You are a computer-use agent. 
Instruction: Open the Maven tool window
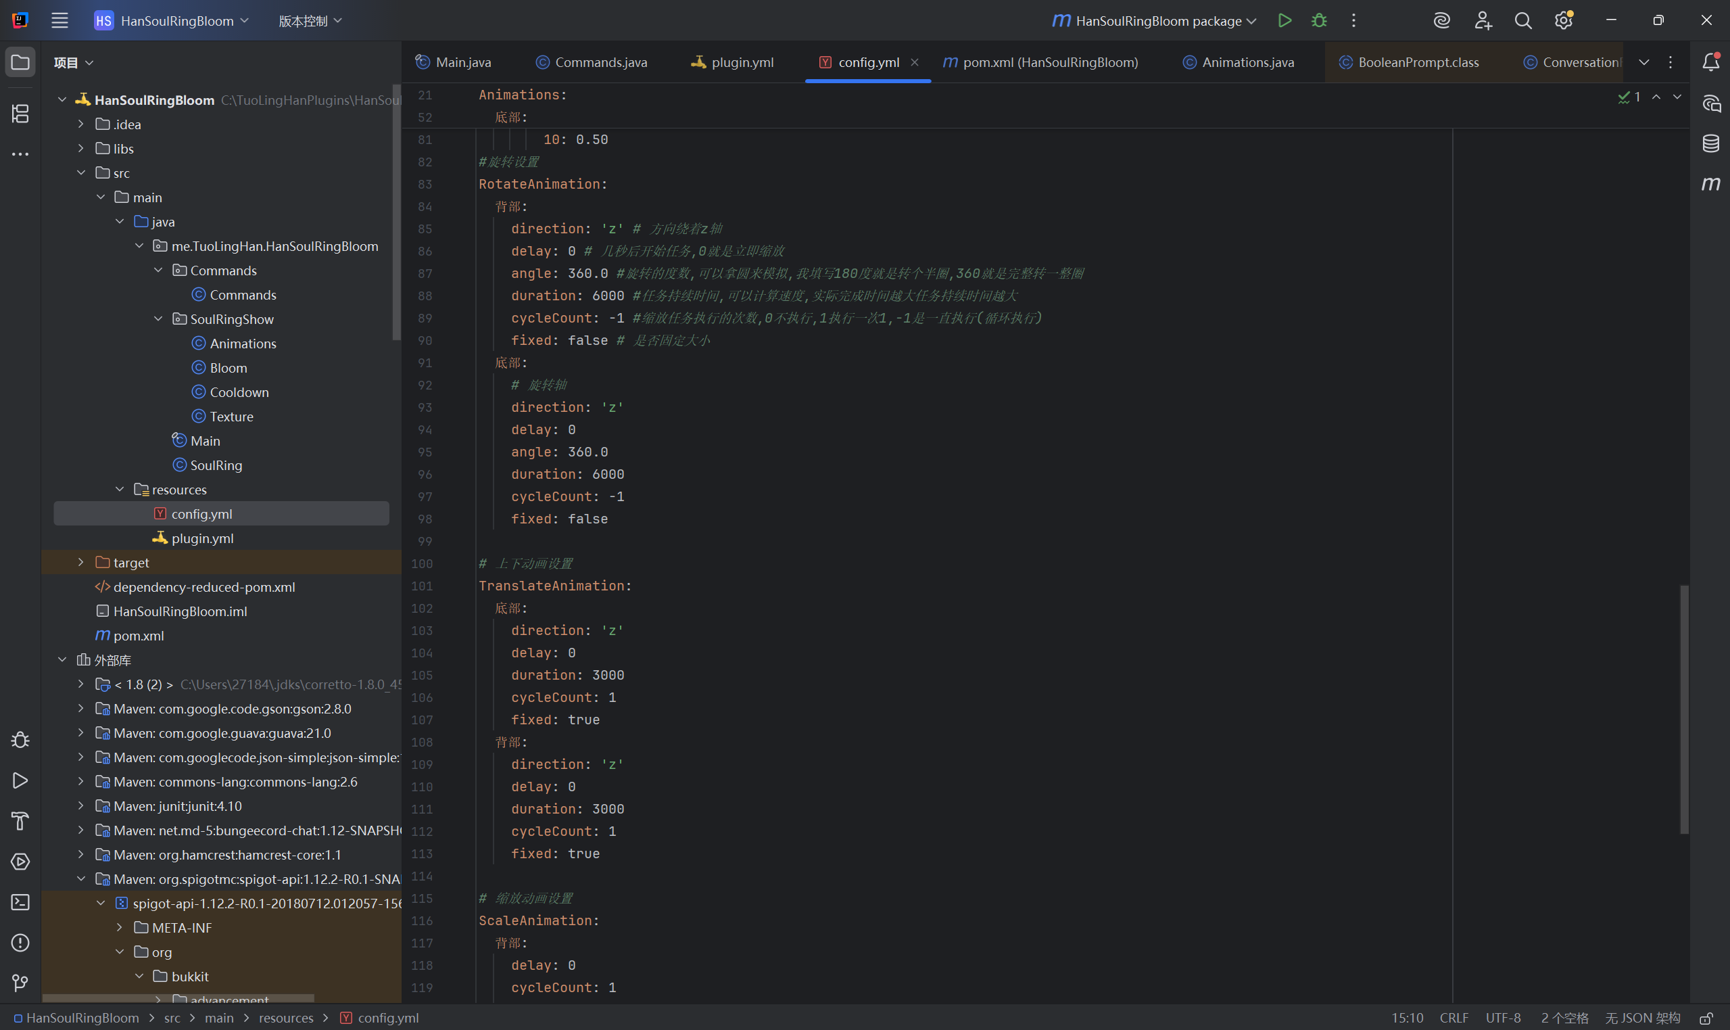point(1710,184)
